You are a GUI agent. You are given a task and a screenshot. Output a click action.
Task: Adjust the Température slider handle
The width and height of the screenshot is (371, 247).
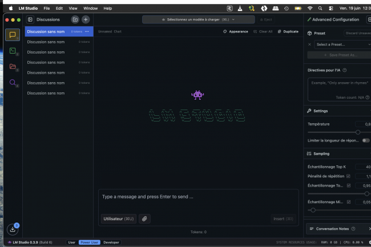point(358,132)
